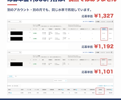The image size is (121, 100).
Task: Click the search input field in the ¥1,192 dashboard
Action: 14,52
